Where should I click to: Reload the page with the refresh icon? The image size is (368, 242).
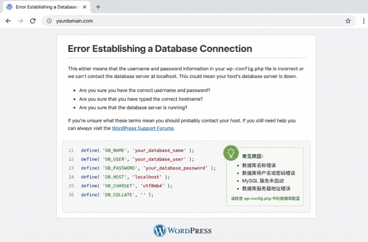click(33, 21)
